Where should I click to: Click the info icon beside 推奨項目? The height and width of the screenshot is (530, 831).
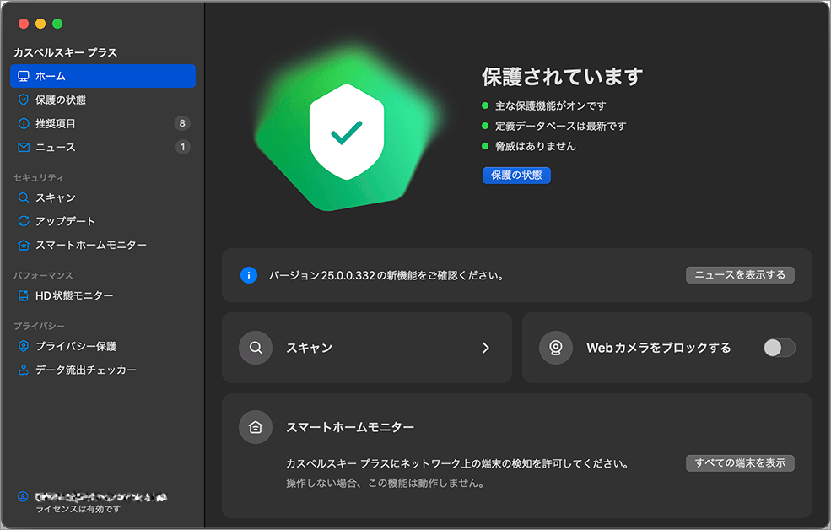point(24,123)
